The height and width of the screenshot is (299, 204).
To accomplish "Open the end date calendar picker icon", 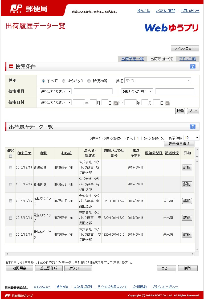I will (x=167, y=103).
